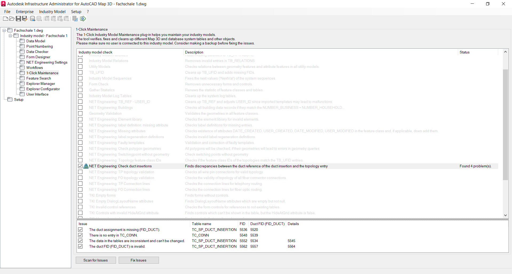This screenshot has height=274, width=512.
Task: Click the TC_CONN table name cell
Action: (x=200, y=235)
